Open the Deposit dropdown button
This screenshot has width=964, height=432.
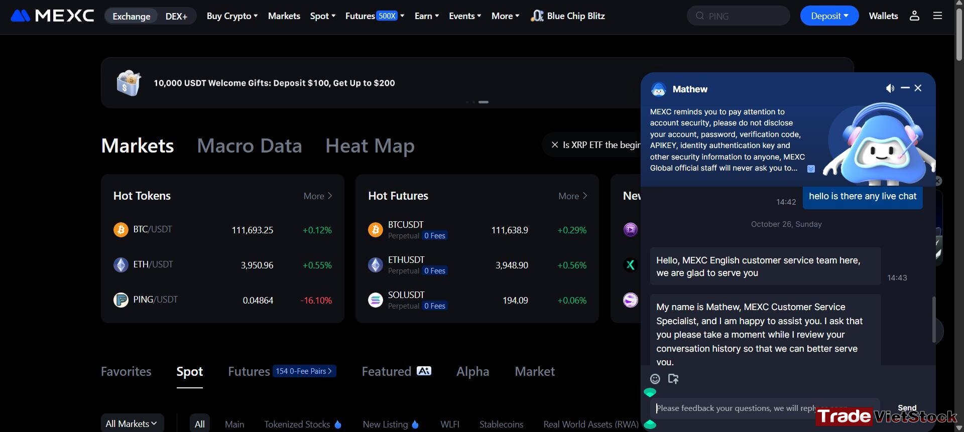pos(829,16)
